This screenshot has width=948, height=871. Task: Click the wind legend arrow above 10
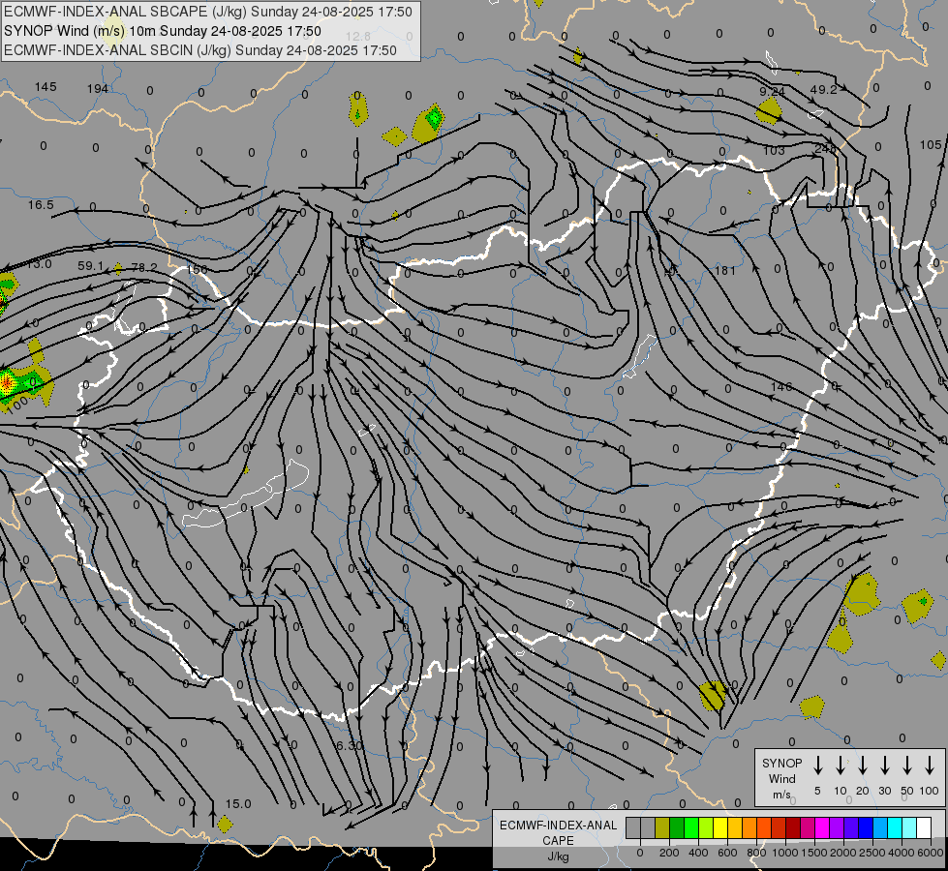(841, 766)
